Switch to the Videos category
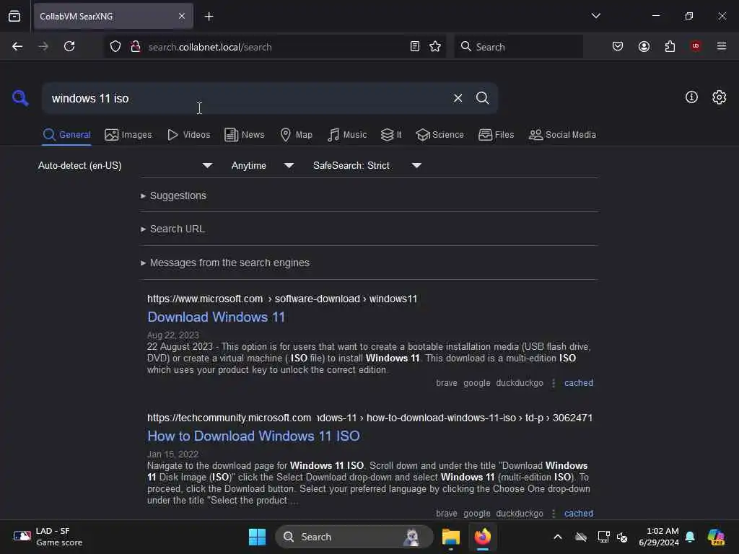739x554 pixels. click(x=188, y=135)
